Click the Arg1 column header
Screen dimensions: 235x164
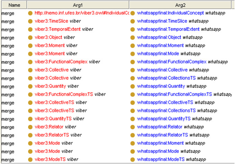[78, 5]
